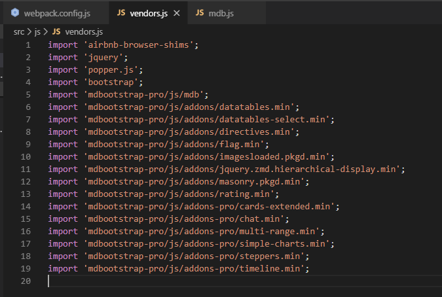Click line number 5 in the gutter
Screen dimensions: 442x297
click(28, 95)
